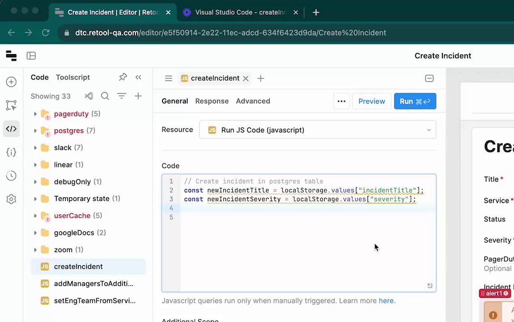Open the State curly-braces panel icon

point(11,152)
